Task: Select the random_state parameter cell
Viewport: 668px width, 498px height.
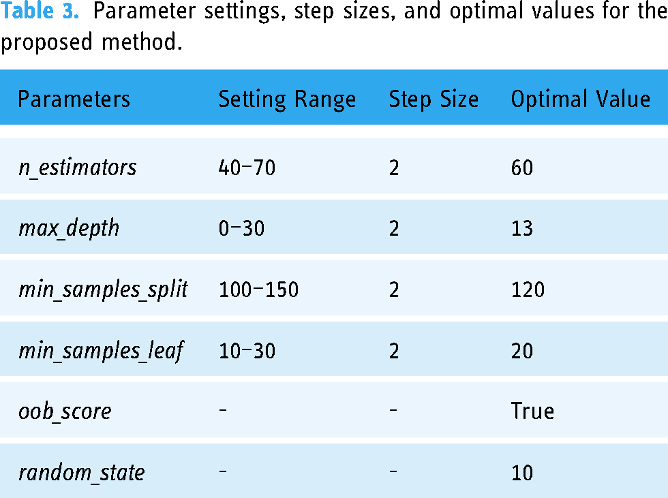Action: (x=81, y=473)
